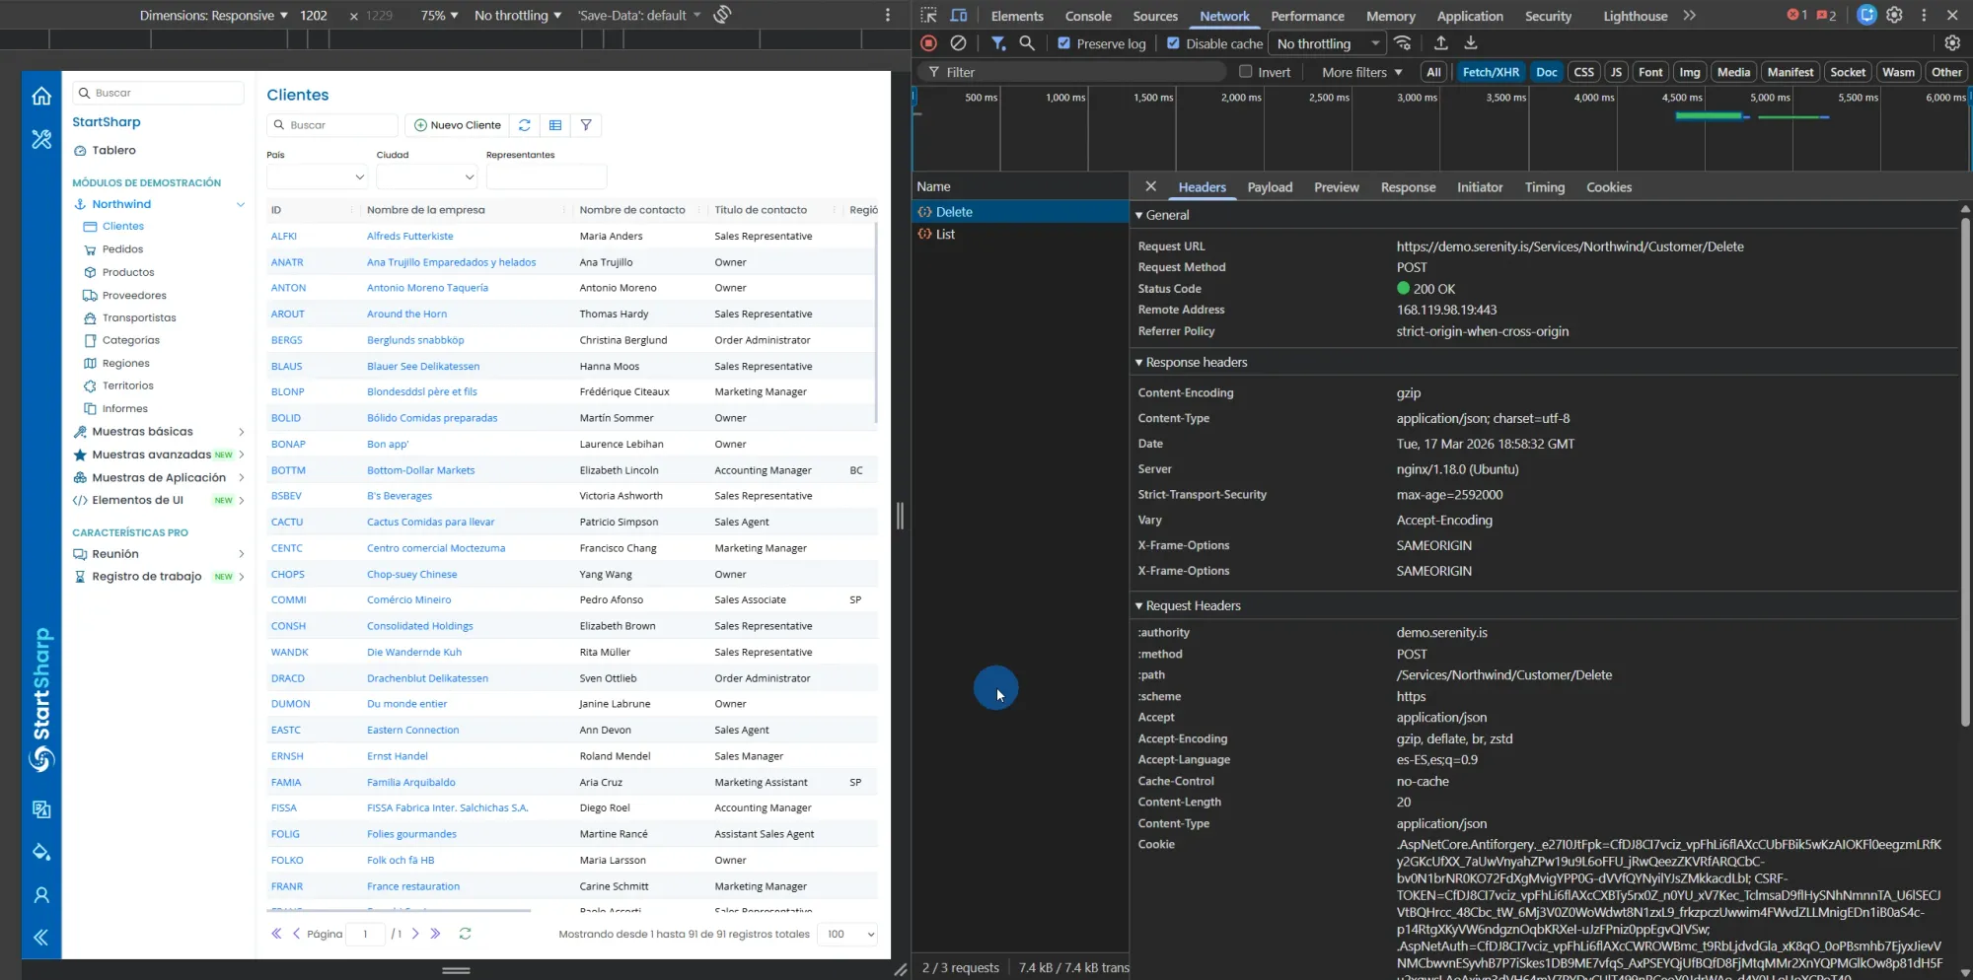Export HAR via the download icon

[x=1470, y=43]
